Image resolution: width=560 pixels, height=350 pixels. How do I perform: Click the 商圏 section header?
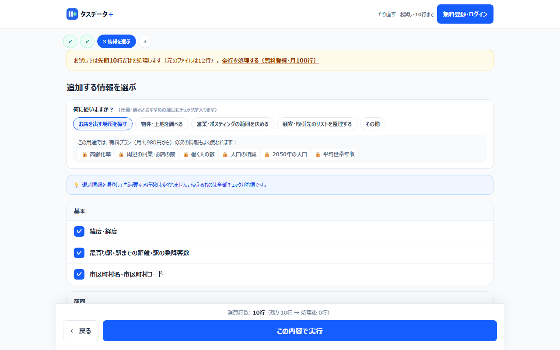click(x=280, y=298)
